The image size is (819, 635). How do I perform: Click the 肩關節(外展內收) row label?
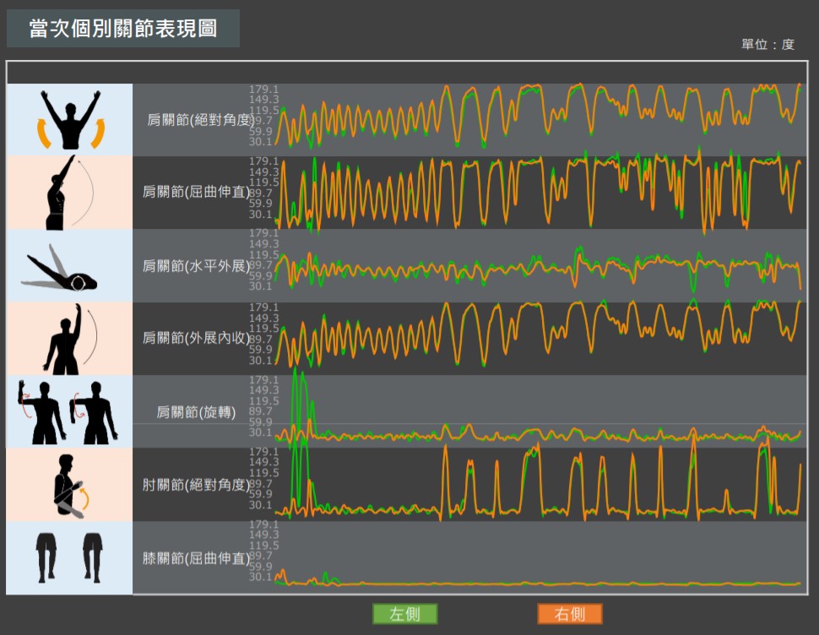point(196,339)
